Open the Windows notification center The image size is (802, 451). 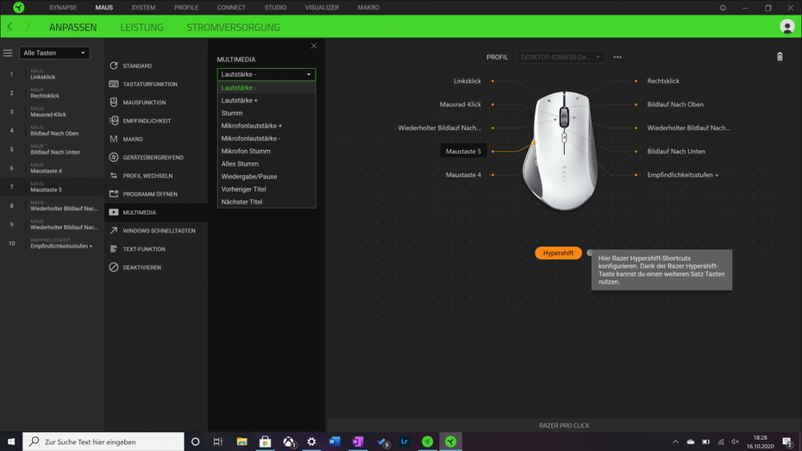(787, 442)
